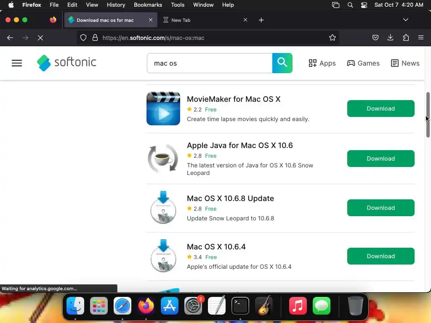Click the Softonic logo
The width and height of the screenshot is (431, 323).
point(67,63)
